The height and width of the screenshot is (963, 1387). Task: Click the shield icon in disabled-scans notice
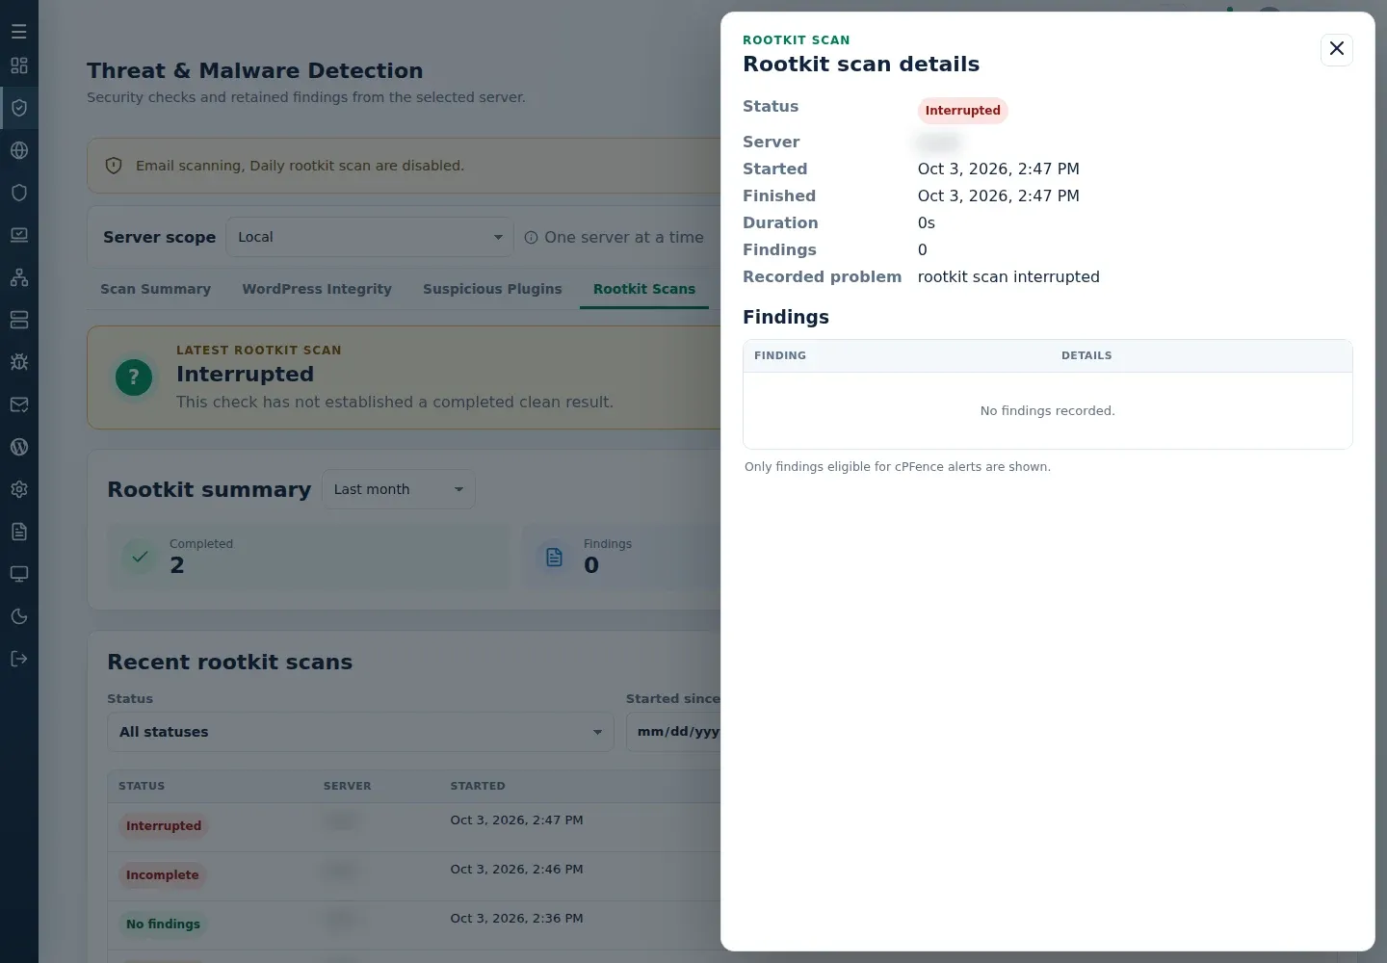coord(114,166)
